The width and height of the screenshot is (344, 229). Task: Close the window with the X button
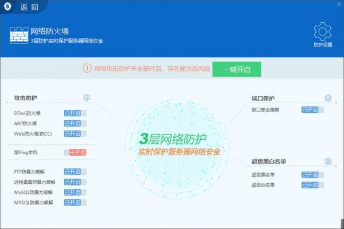339,5
